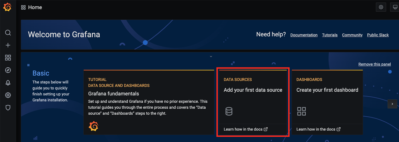Open the Home dashboard picker title

tap(35, 7)
